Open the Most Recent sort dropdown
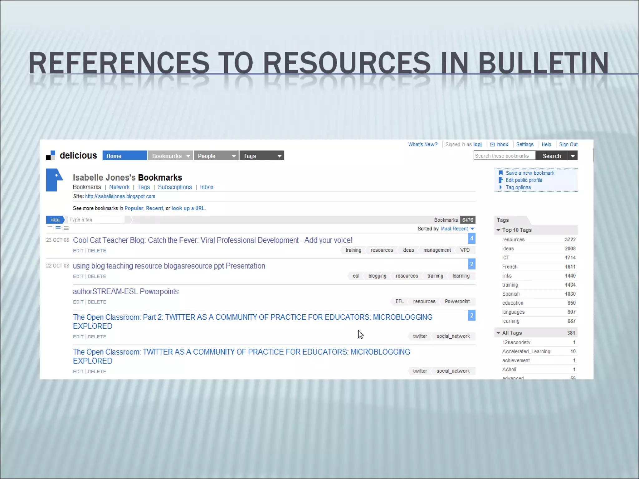This screenshot has width=639, height=479. tap(472, 229)
